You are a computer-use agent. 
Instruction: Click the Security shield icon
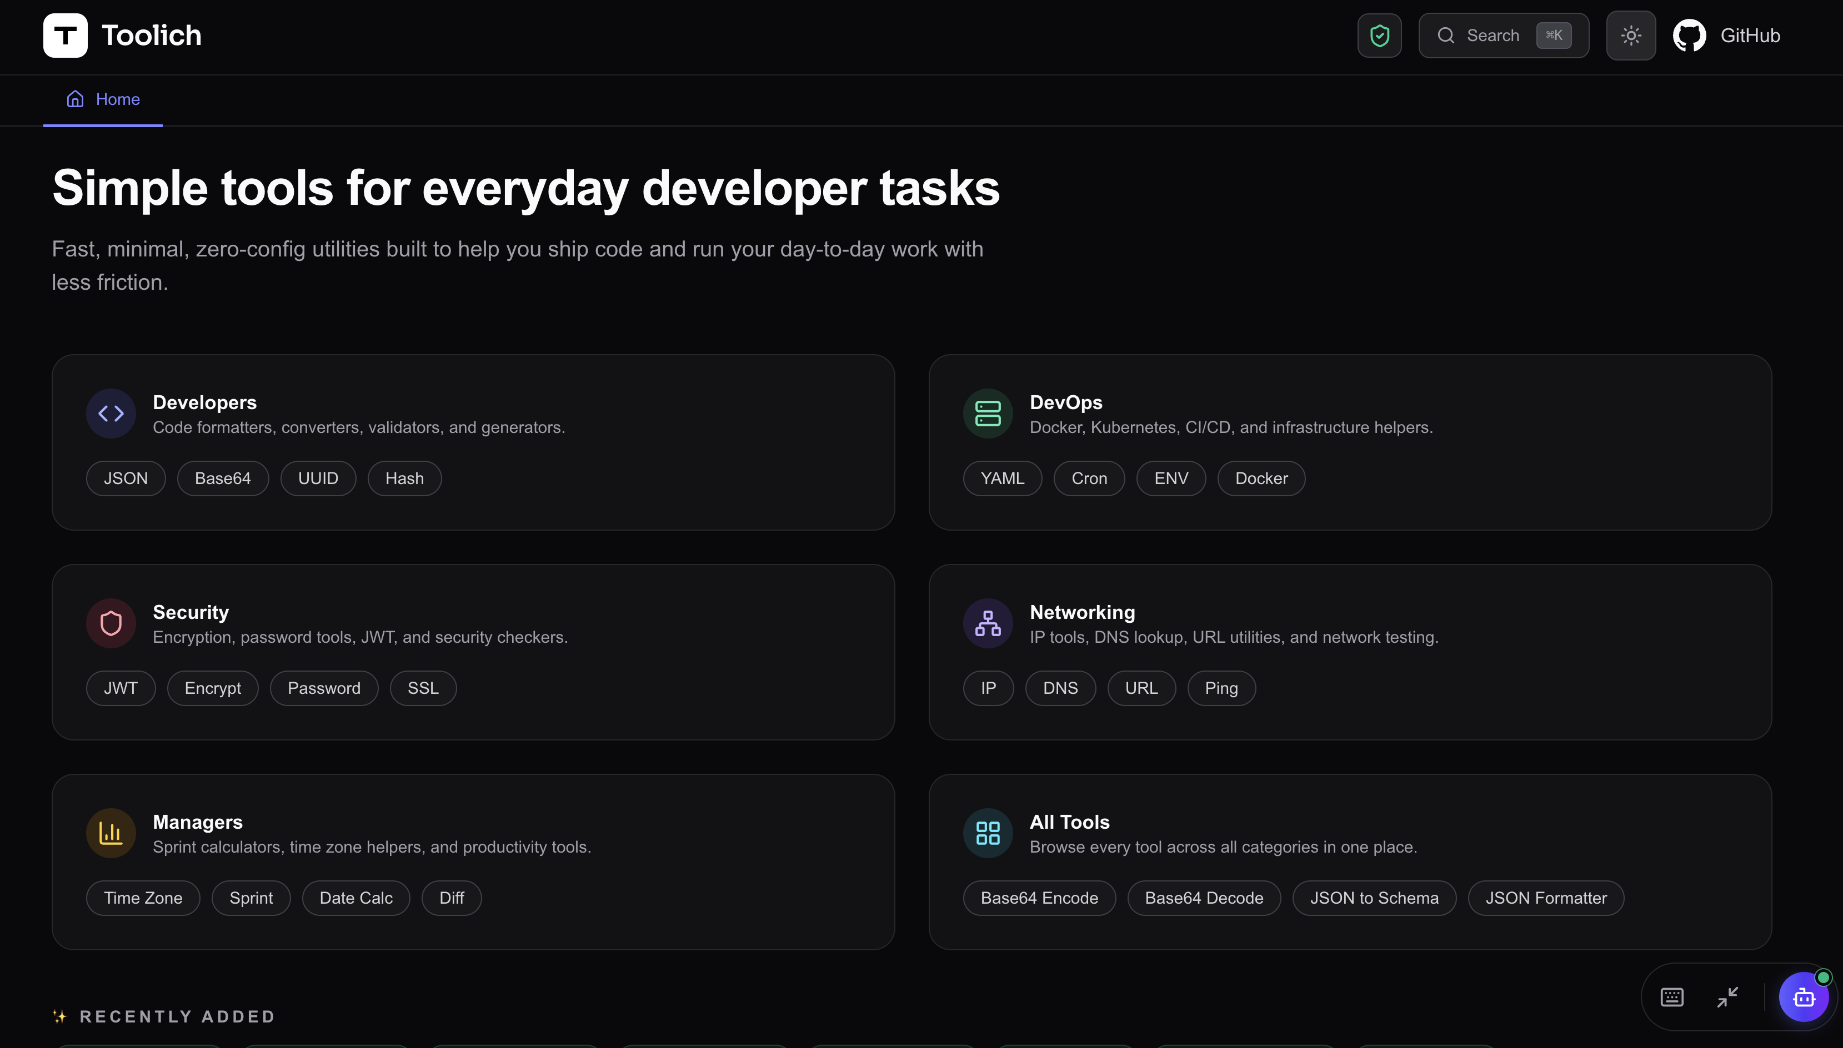click(x=111, y=623)
